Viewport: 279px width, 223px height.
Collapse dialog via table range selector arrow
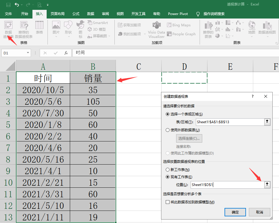[267, 122]
